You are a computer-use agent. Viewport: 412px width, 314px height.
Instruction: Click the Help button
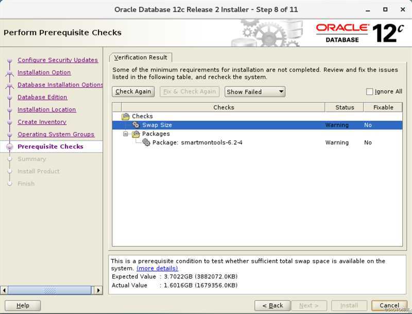tap(23, 306)
